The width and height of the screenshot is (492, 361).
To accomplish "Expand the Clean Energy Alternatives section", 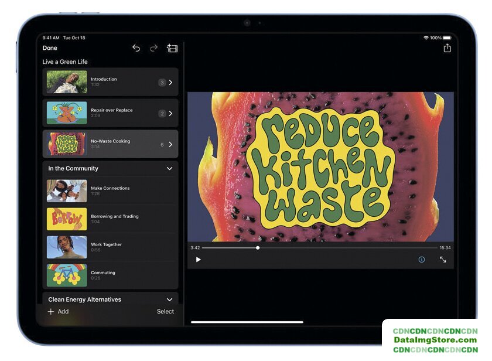I will pyautogui.click(x=169, y=299).
